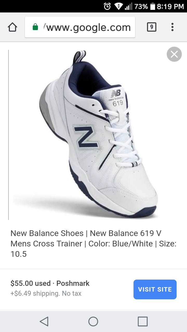This screenshot has height=332, width=187.
Task: Click the VISIT SITE button
Action: tap(155, 289)
